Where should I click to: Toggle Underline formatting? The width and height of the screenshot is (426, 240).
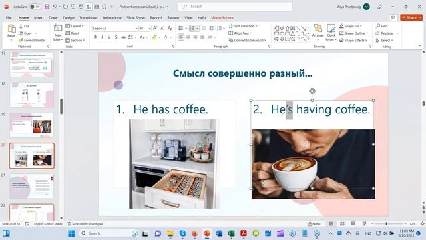click(109, 37)
